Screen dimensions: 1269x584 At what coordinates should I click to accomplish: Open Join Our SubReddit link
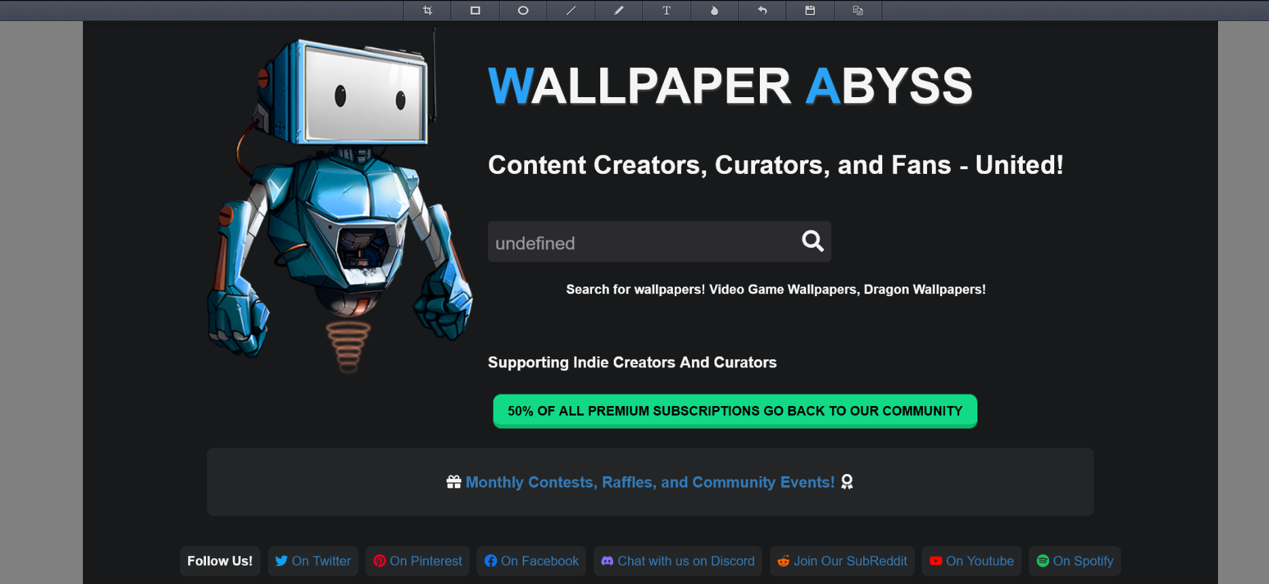[x=842, y=561]
